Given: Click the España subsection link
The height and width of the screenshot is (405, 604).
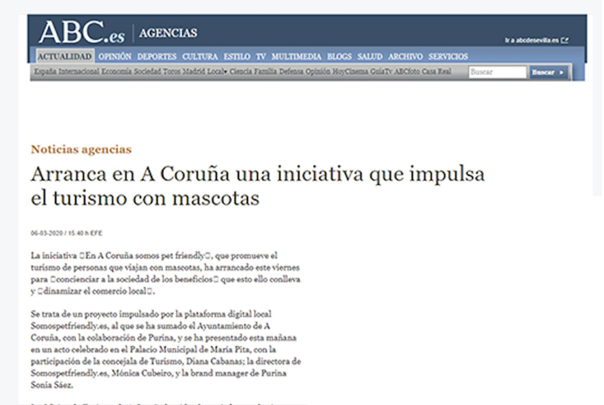Looking at the screenshot, I should tap(45, 72).
